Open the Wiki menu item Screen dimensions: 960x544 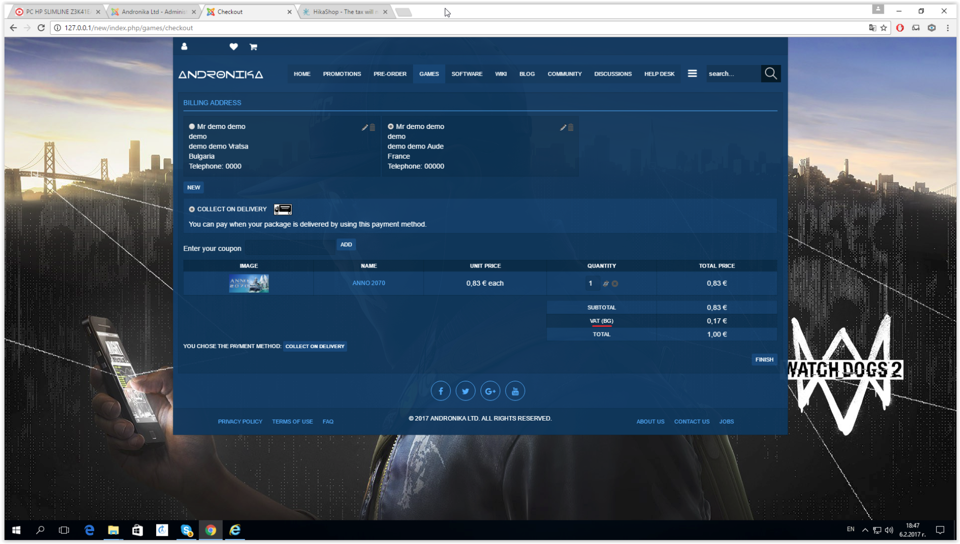[x=501, y=74]
